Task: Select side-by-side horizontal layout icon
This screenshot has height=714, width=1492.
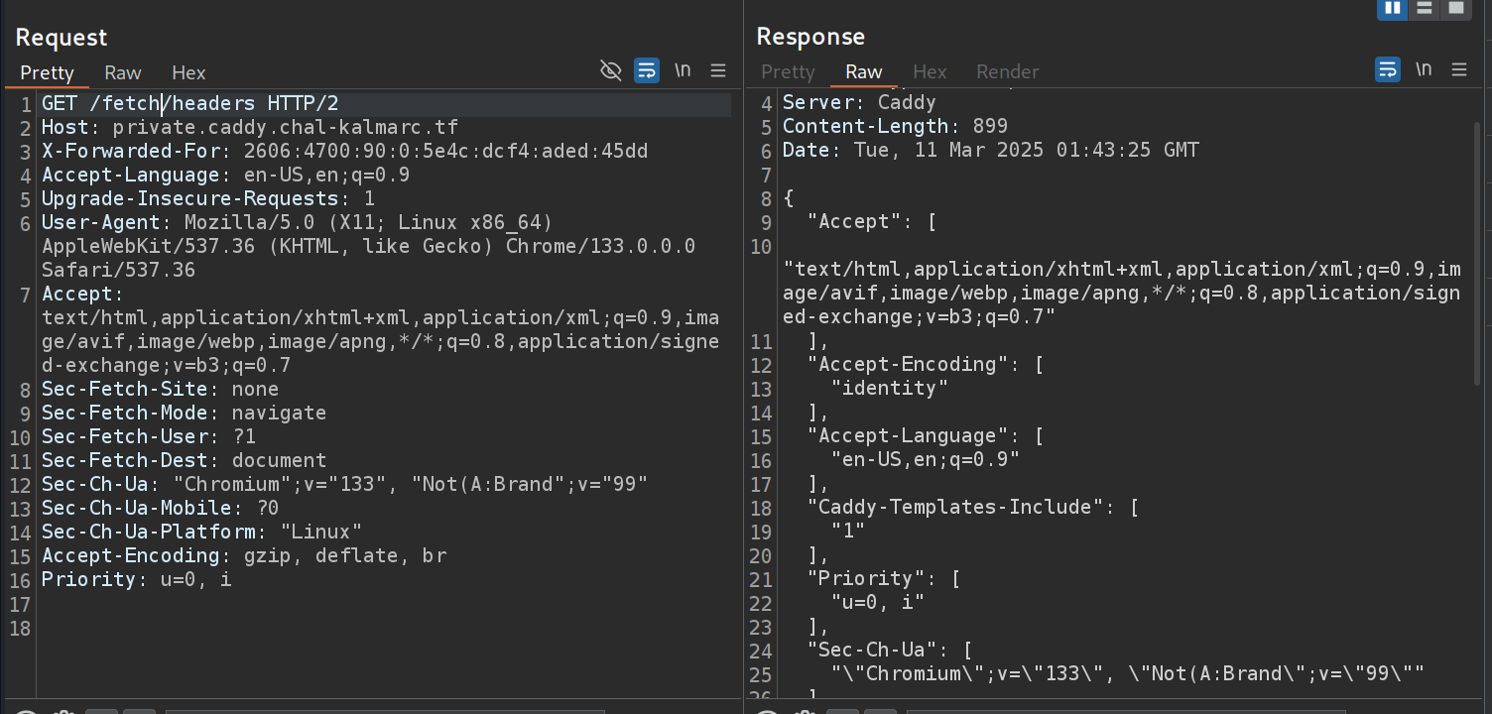Action: 1392,8
